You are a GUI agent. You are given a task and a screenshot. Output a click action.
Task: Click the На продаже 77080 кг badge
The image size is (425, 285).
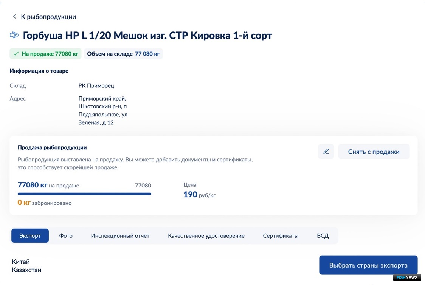pos(45,54)
